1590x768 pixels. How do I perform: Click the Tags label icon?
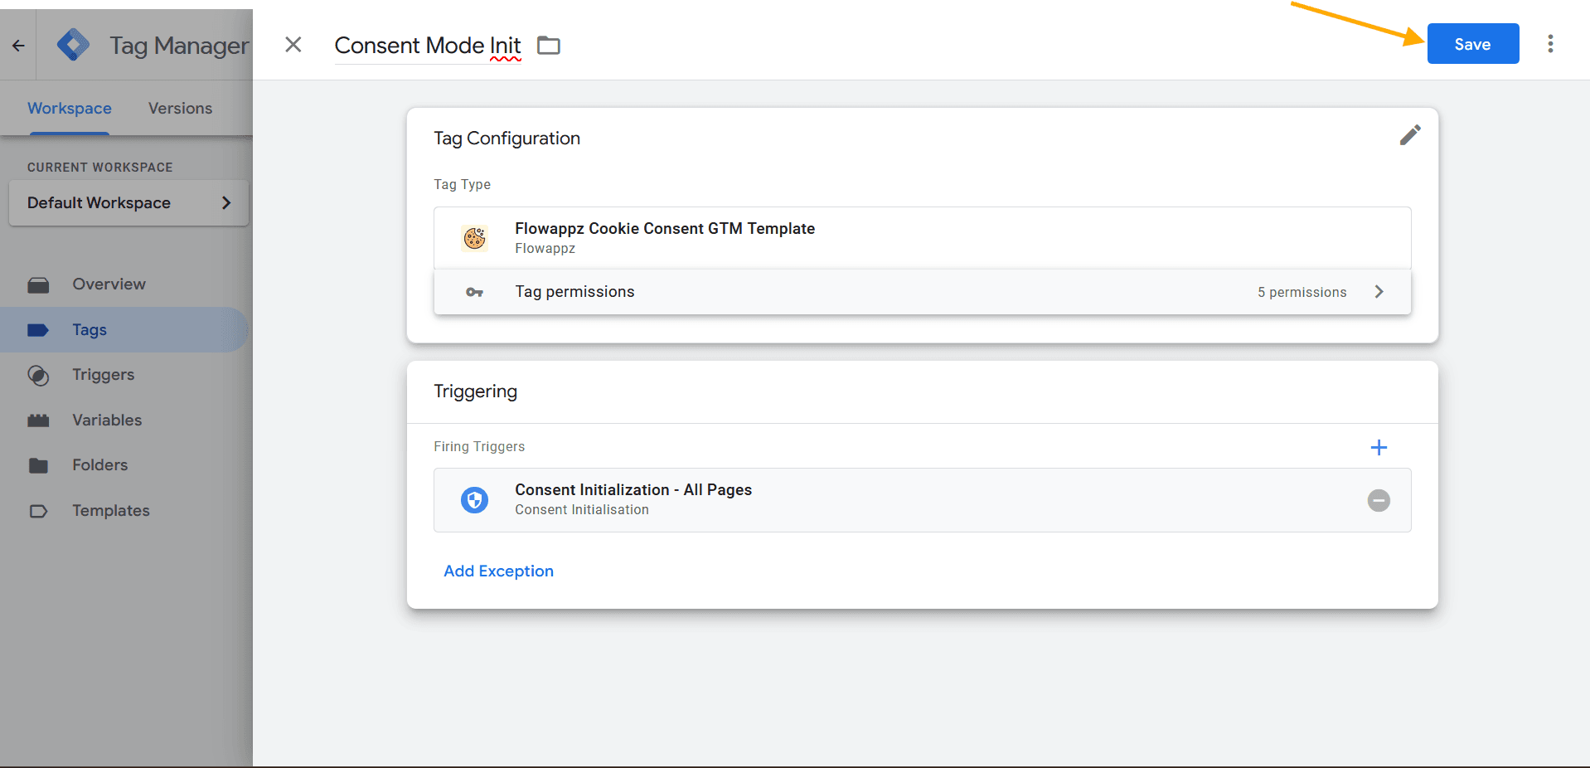pyautogui.click(x=38, y=330)
